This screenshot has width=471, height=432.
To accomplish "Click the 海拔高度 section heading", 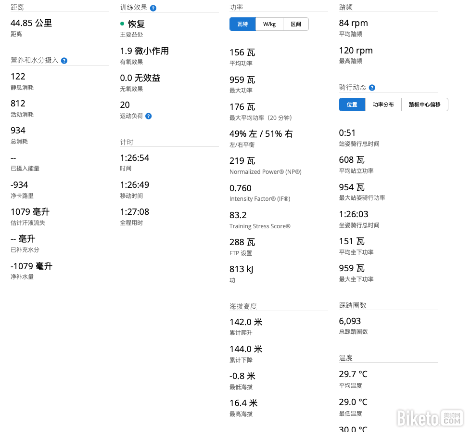I will click(243, 306).
